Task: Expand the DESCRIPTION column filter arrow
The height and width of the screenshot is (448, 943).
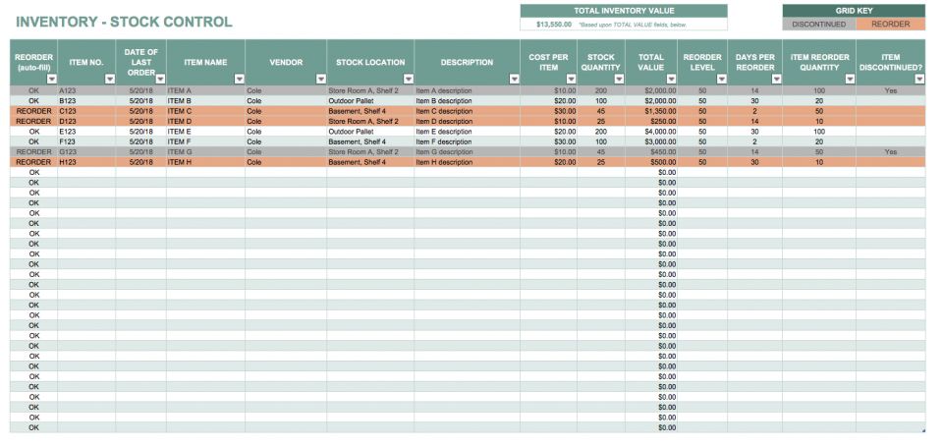Action: [514, 80]
